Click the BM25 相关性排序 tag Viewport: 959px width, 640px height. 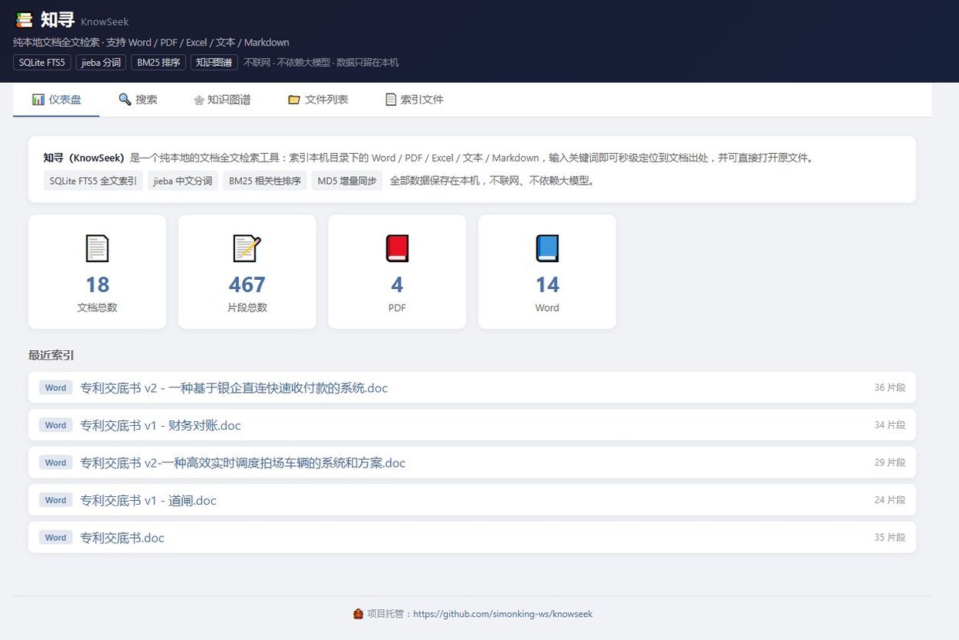(264, 181)
